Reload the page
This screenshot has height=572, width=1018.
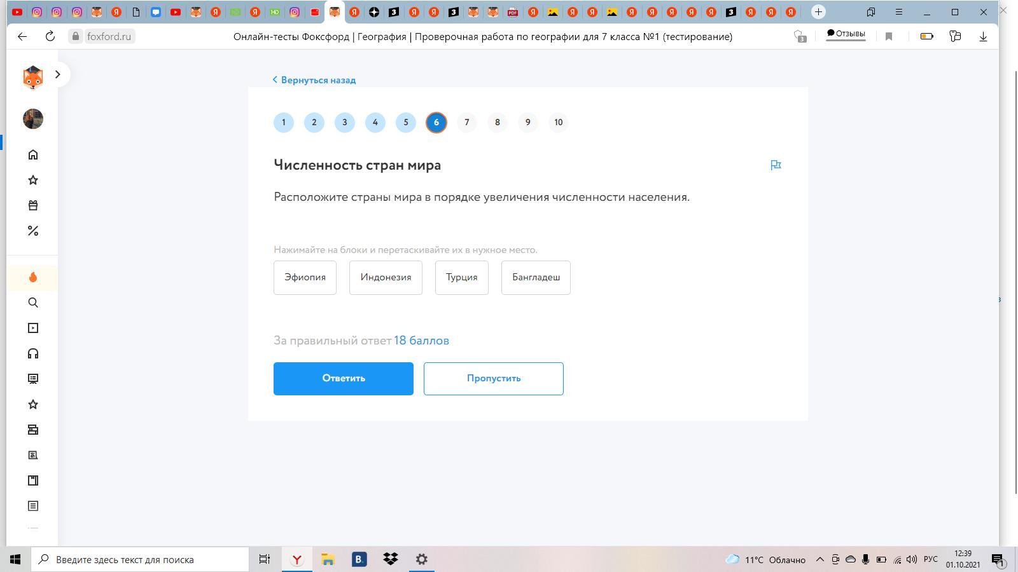tap(50, 37)
